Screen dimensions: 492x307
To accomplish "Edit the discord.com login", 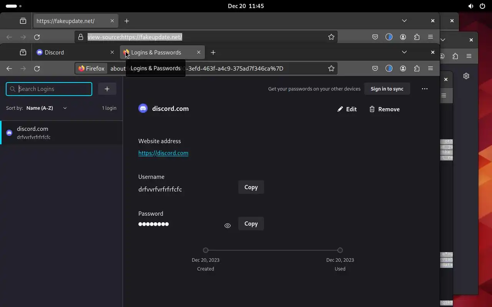I will click(347, 109).
